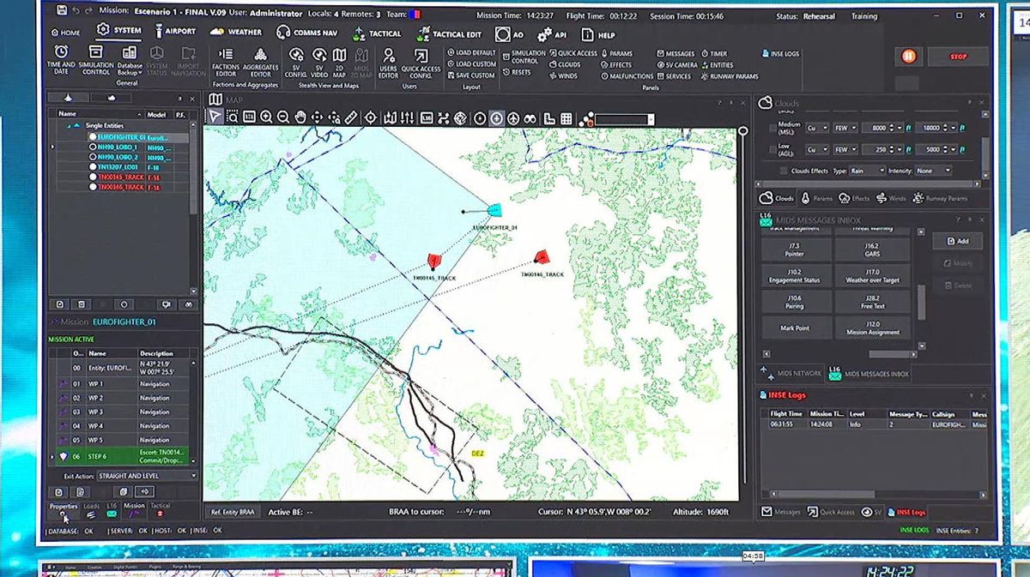Click Add in MIDS Messages Inbox
The image size is (1030, 577).
[x=957, y=242]
